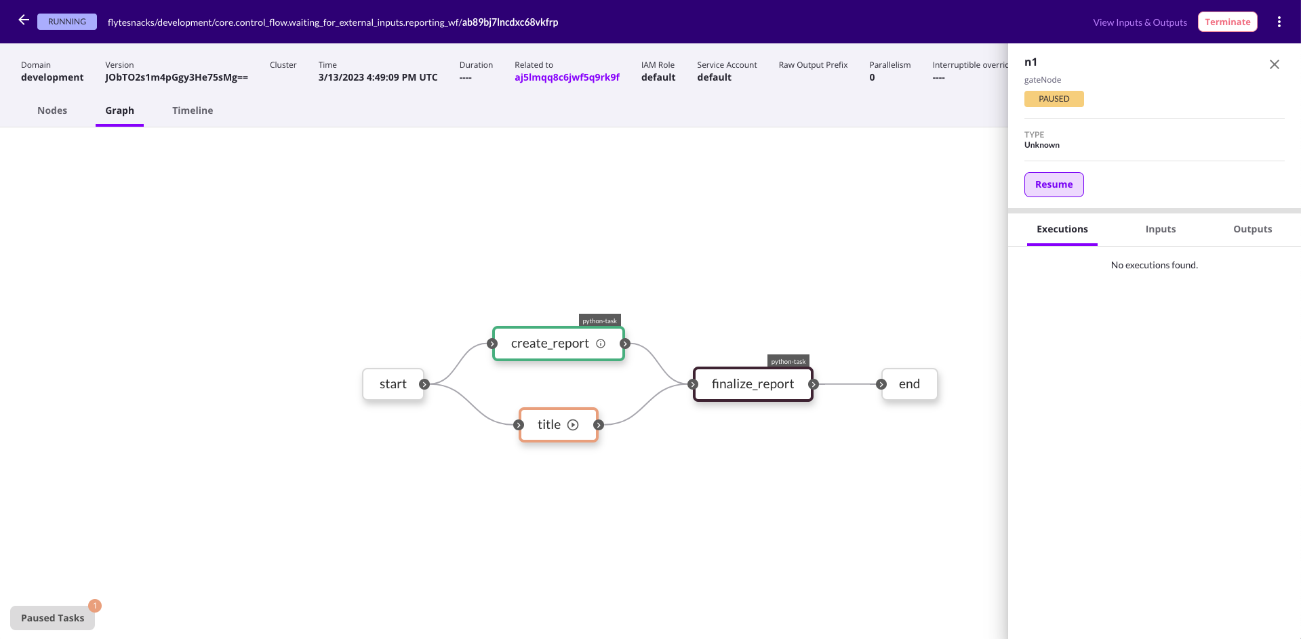Click the RUNNING status chip
1301x639 pixels.
click(x=66, y=21)
